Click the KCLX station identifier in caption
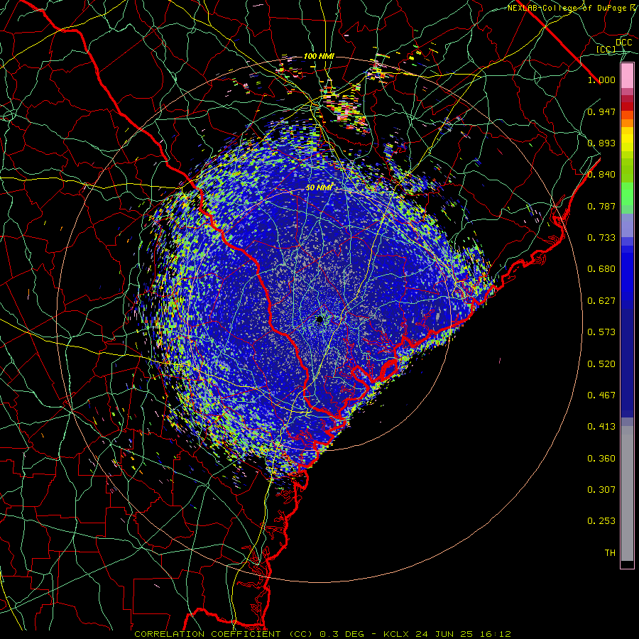639x639 pixels. (395, 634)
